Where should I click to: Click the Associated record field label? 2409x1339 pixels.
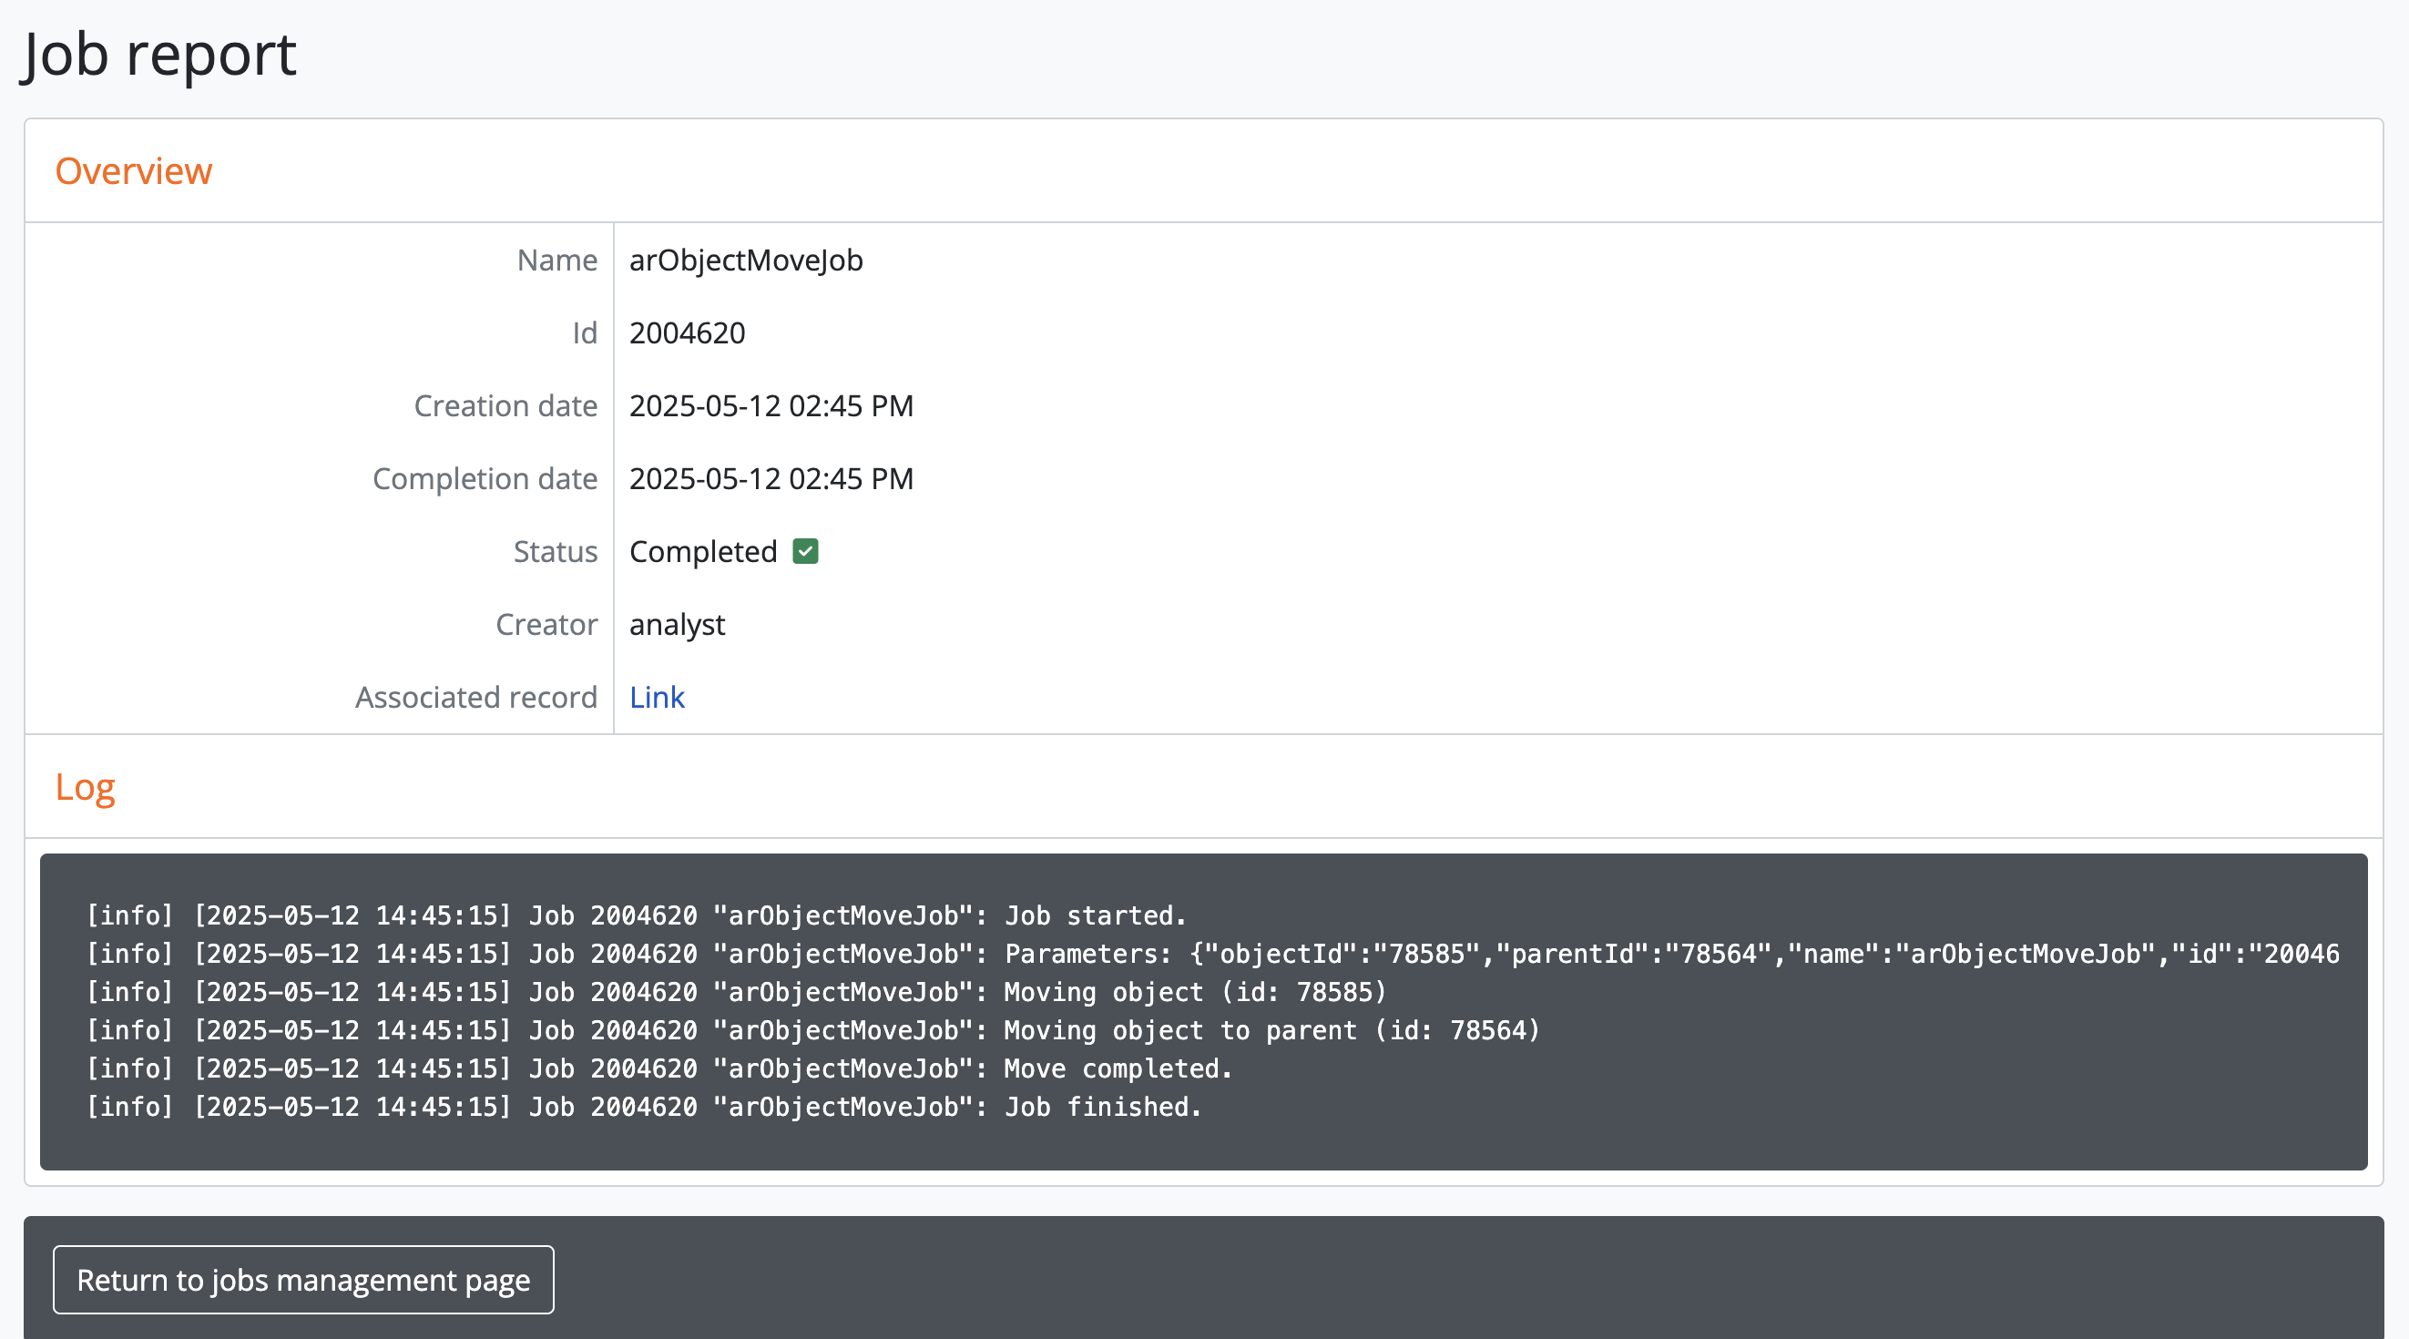coord(475,698)
